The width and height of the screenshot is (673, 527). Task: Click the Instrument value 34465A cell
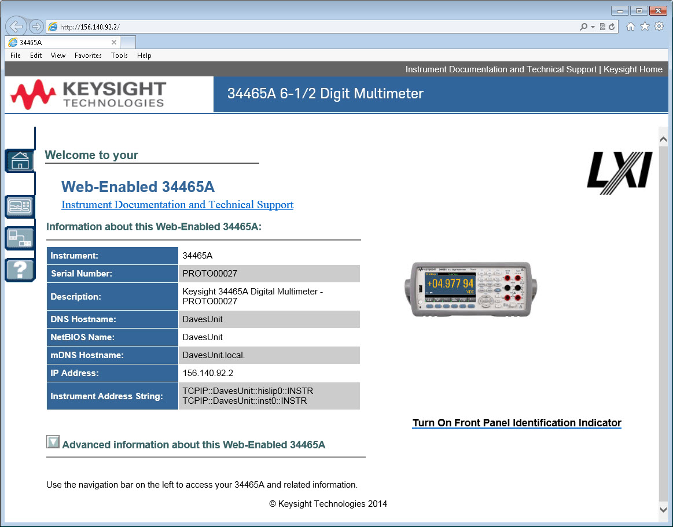269,255
